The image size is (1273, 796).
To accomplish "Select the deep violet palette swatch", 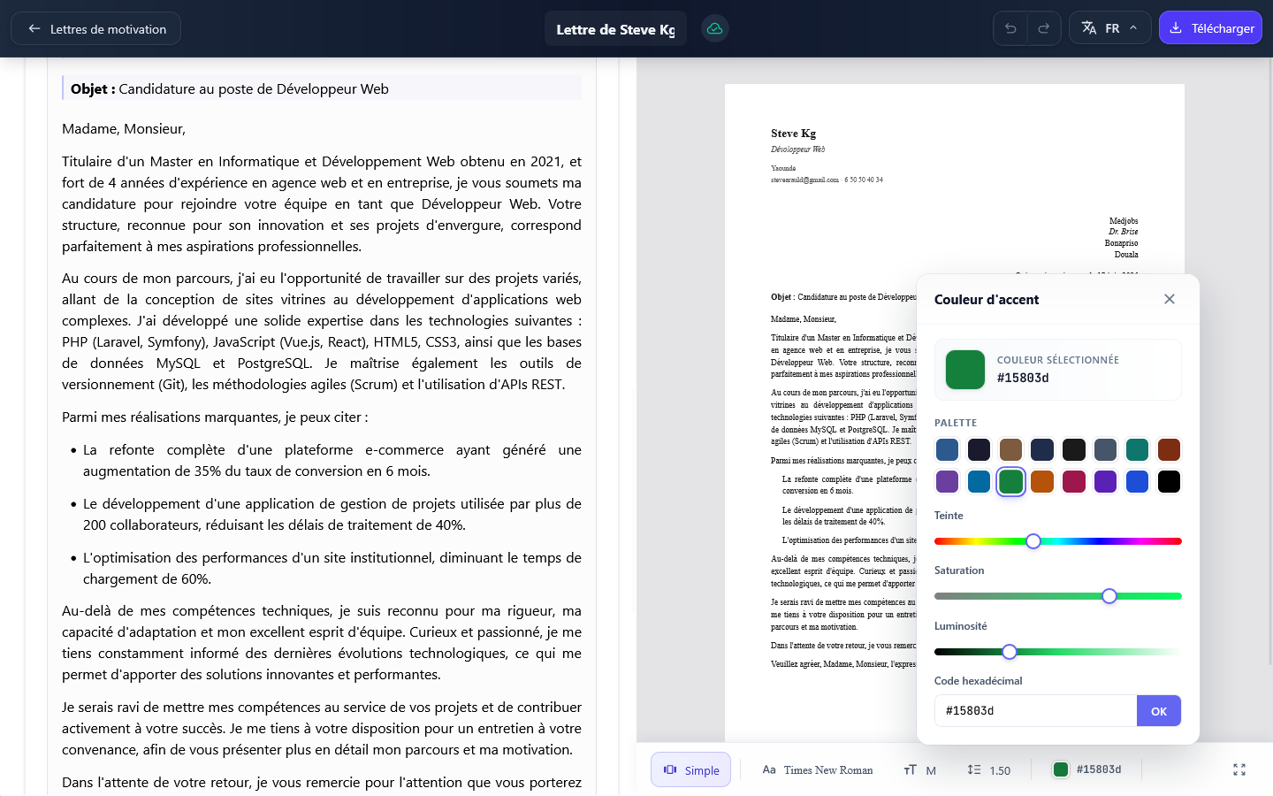I will [x=1105, y=481].
